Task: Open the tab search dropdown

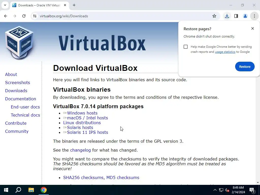Action: pos(5,5)
